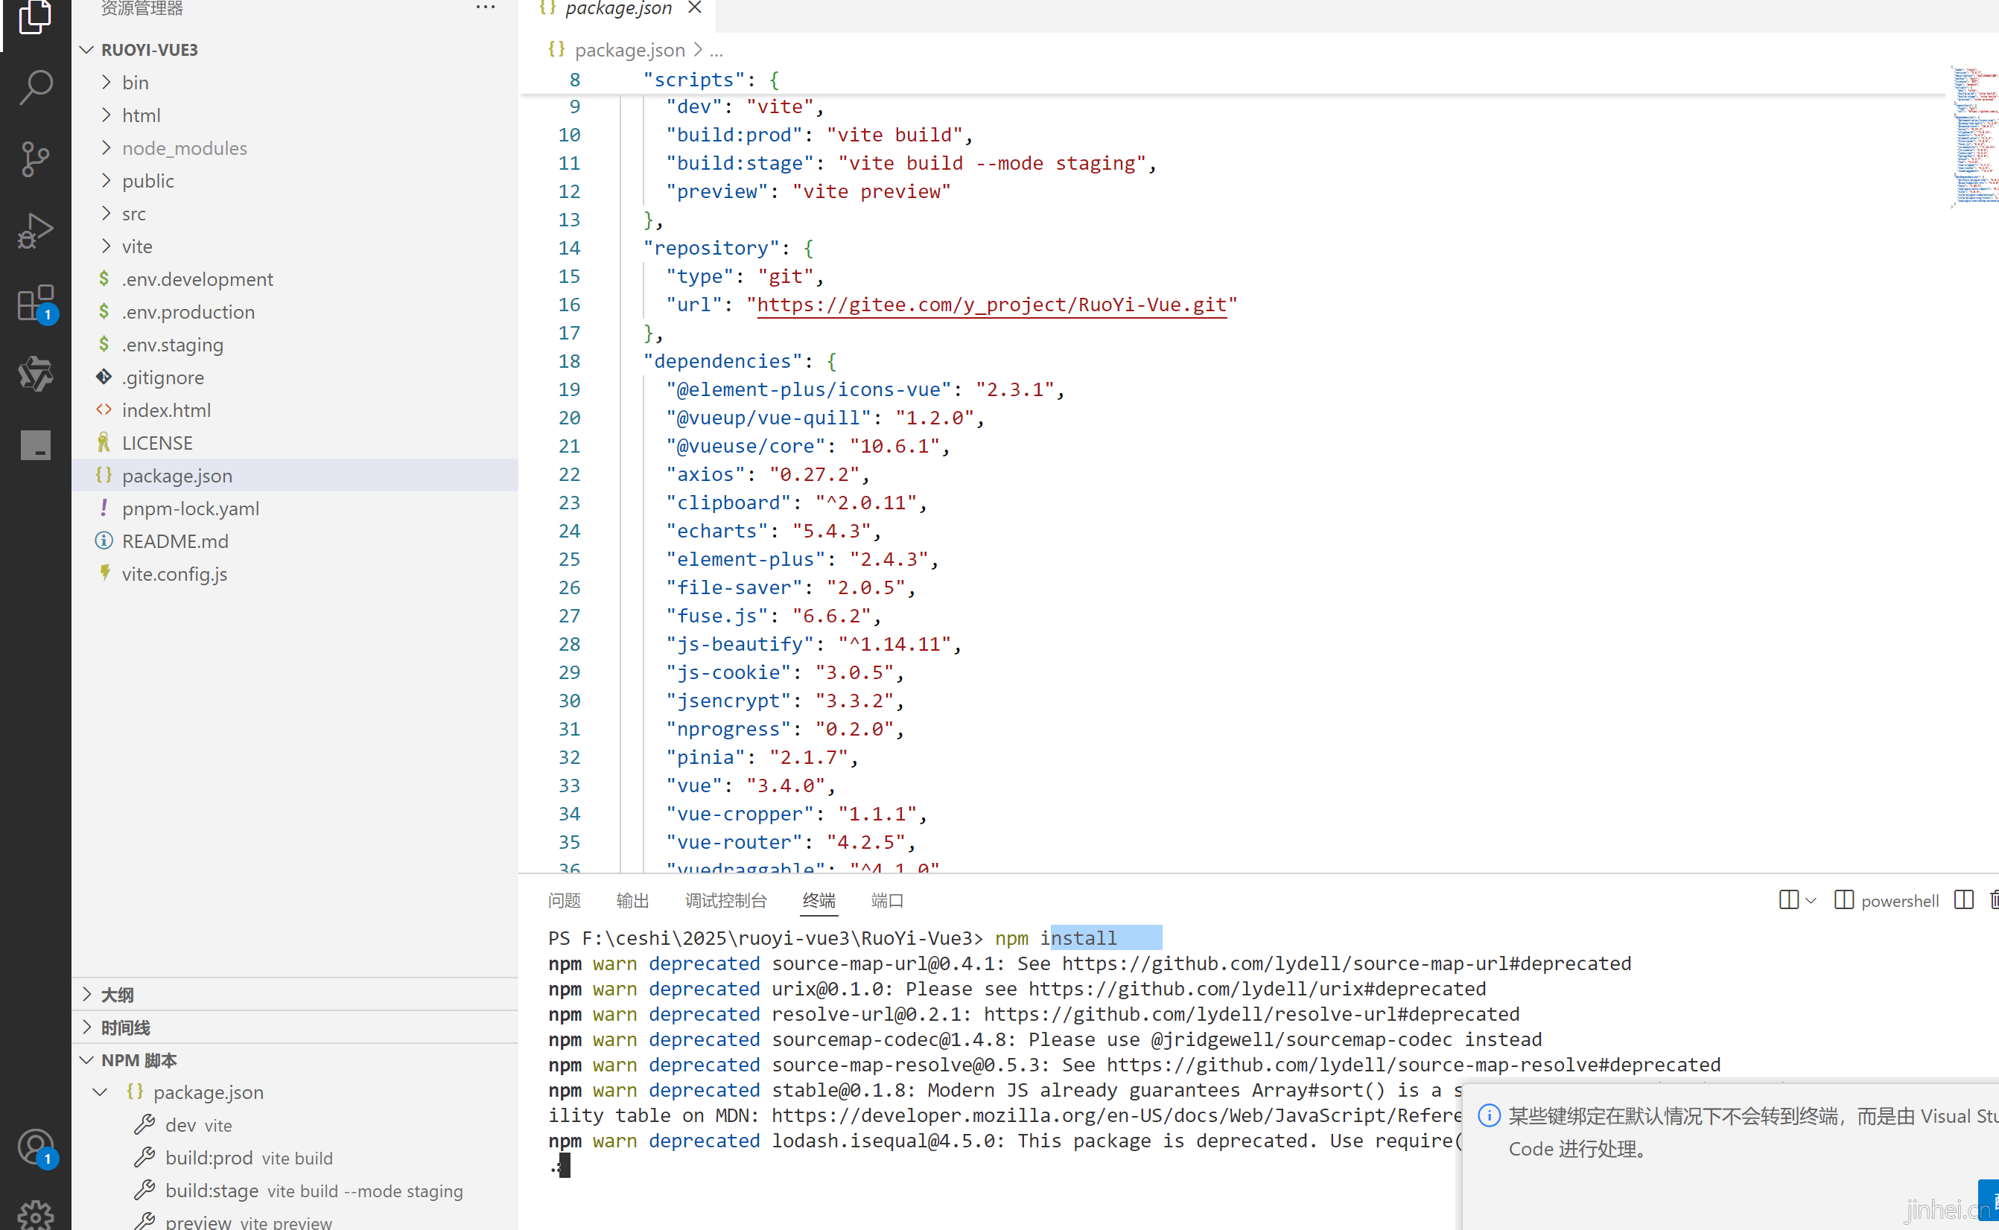Click the "pinia" dependency line

(763, 757)
